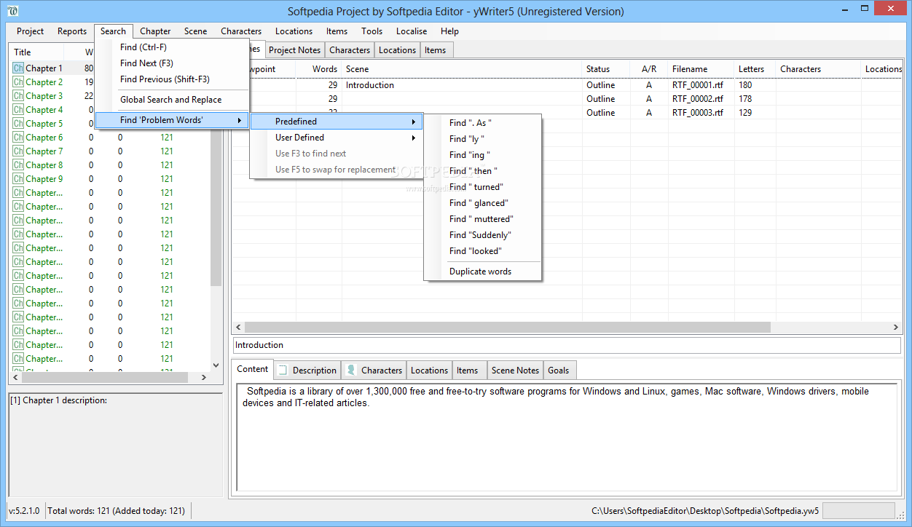Viewport: 912px width, 527px height.
Task: Select Find "looked" entry
Action: click(484, 251)
